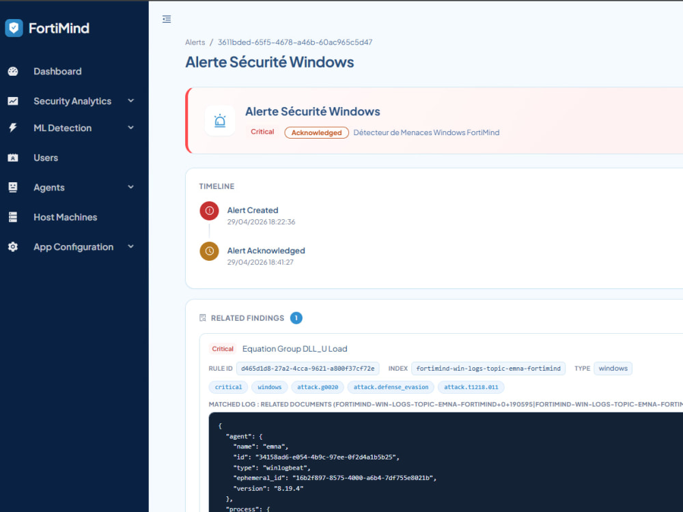Viewport: 683px width, 512px height.
Task: Click the Users badge icon
Action: coord(13,158)
